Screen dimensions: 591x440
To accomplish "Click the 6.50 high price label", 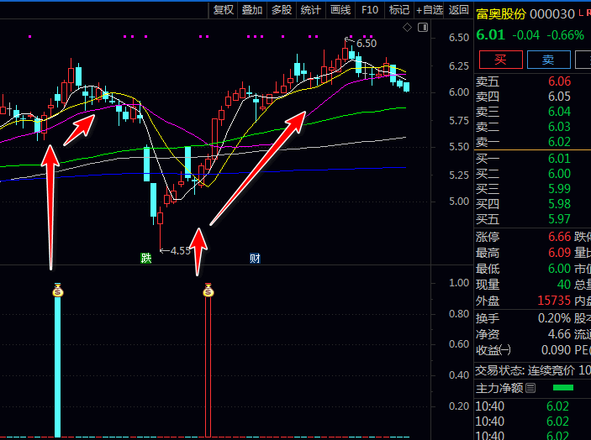I will pyautogui.click(x=367, y=44).
